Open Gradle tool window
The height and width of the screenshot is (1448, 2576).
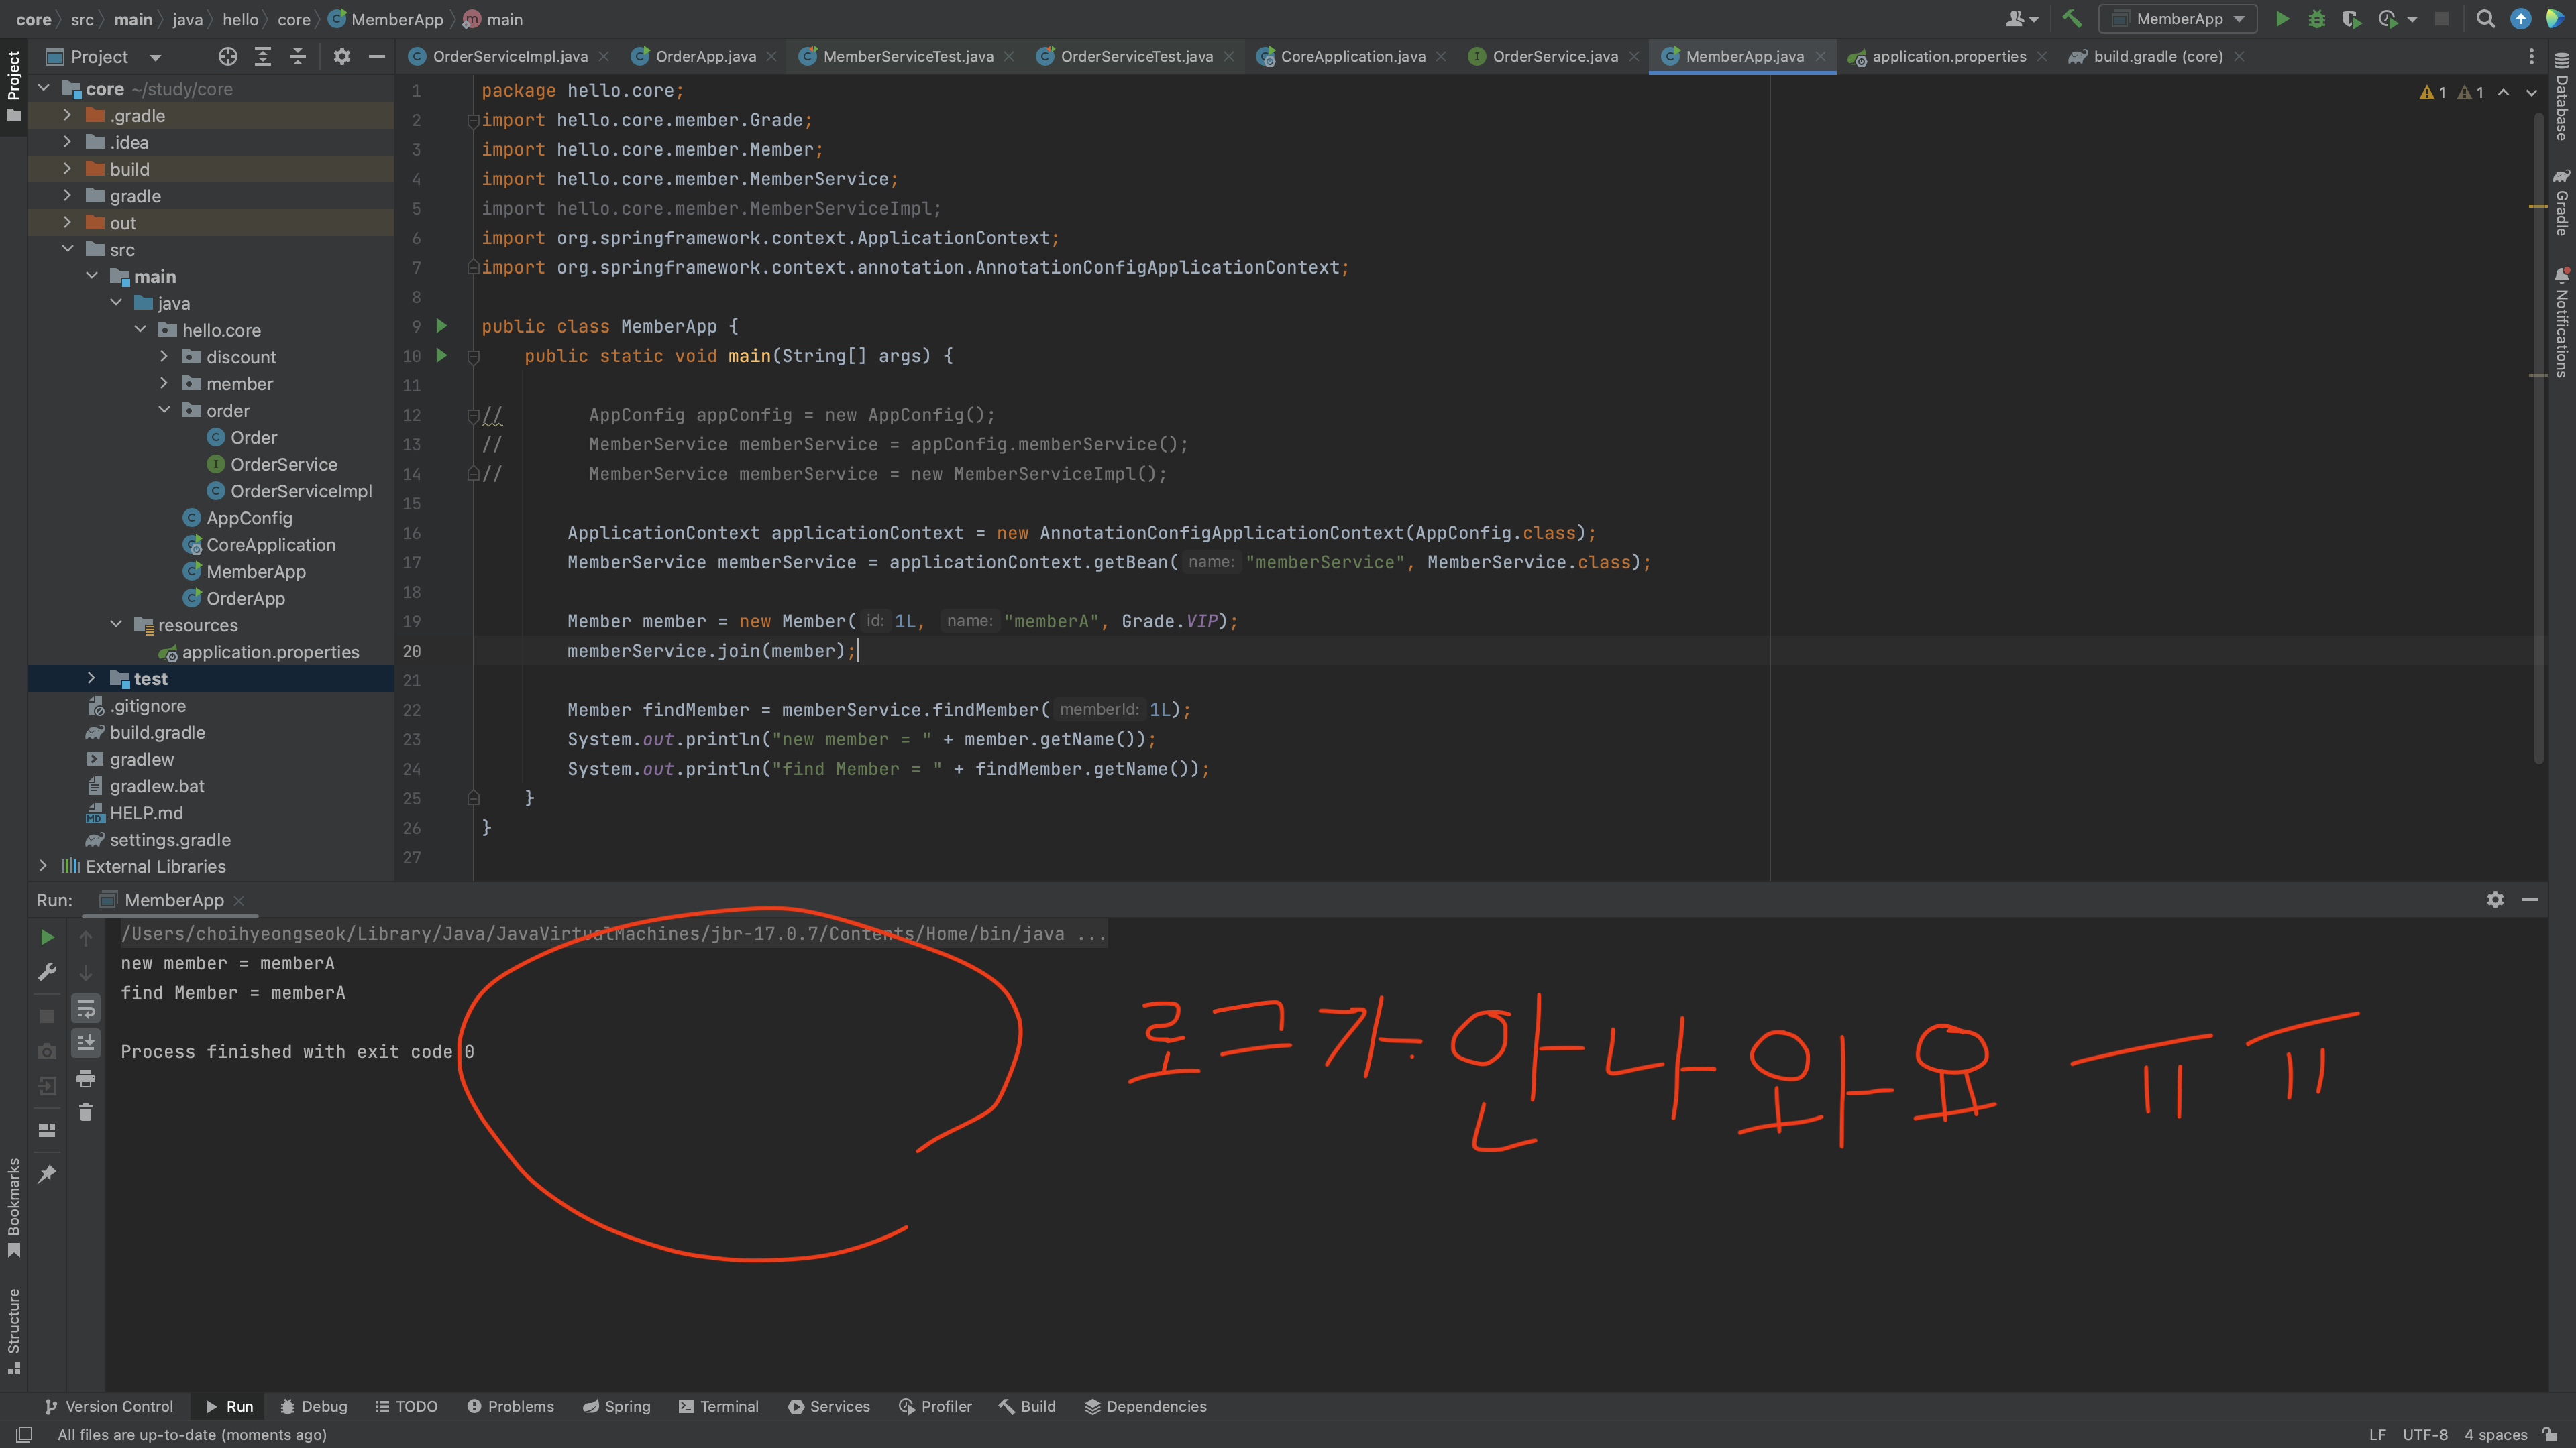2561,203
